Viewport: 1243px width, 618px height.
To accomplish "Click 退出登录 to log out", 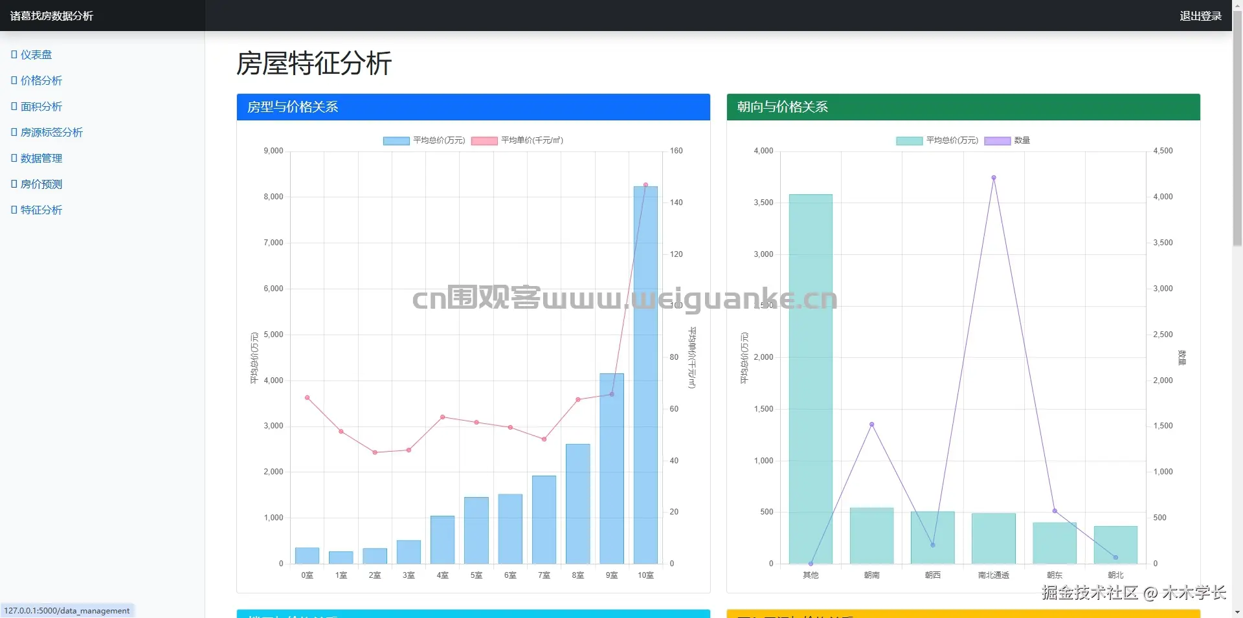I will point(1200,16).
